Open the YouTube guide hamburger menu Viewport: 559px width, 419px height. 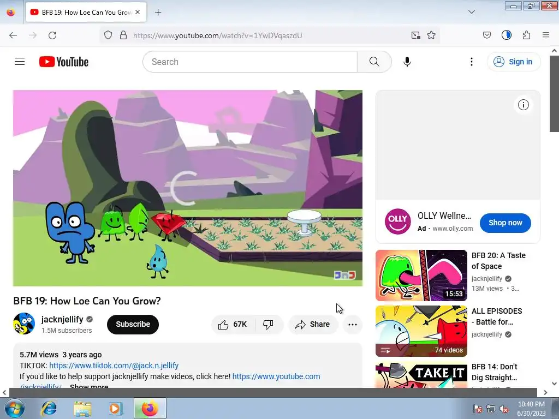click(x=20, y=62)
